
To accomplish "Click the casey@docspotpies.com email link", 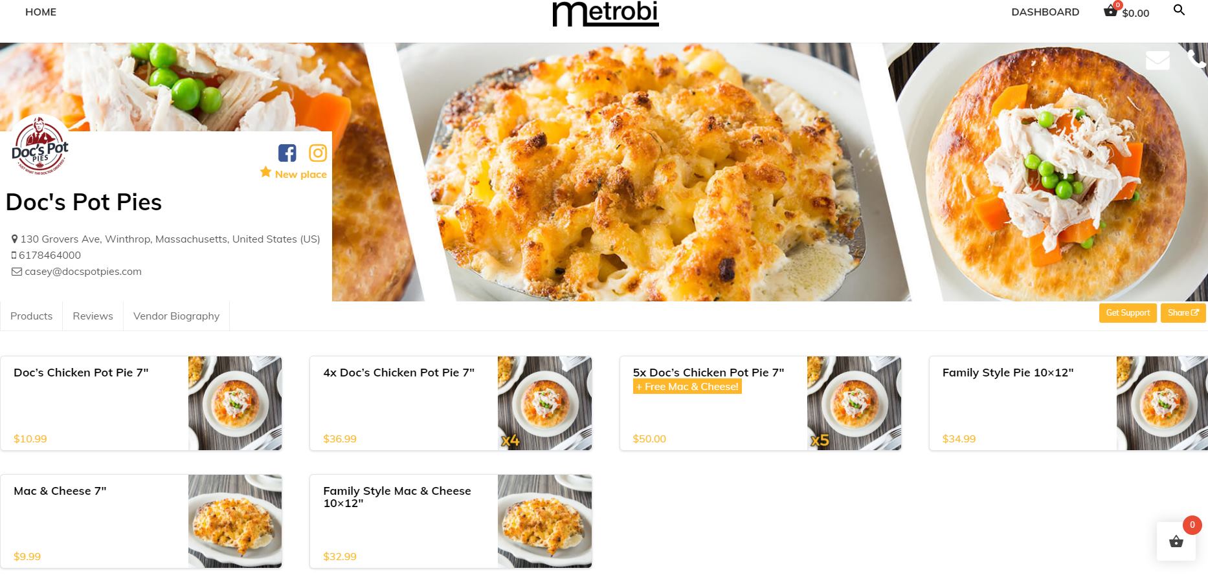I will pos(83,271).
